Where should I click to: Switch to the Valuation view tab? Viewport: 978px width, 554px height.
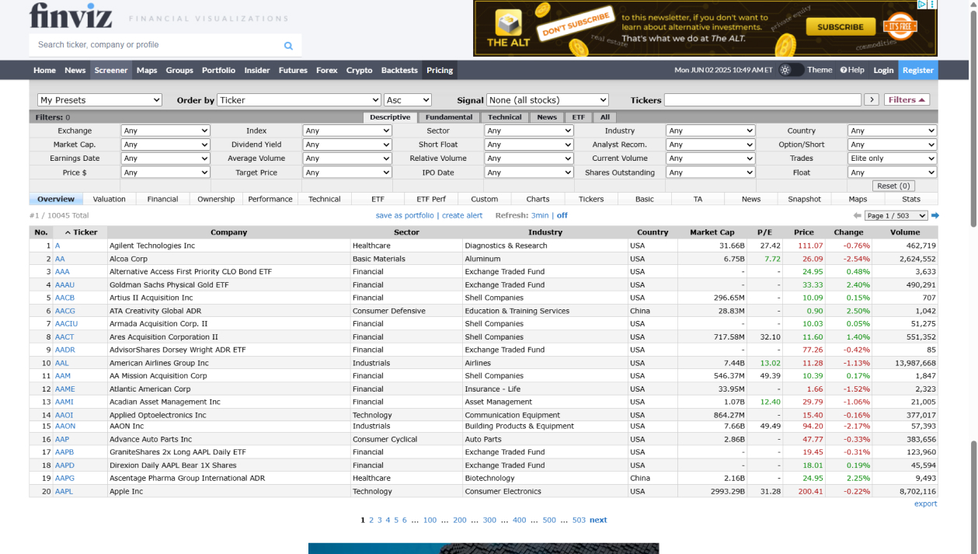click(110, 199)
